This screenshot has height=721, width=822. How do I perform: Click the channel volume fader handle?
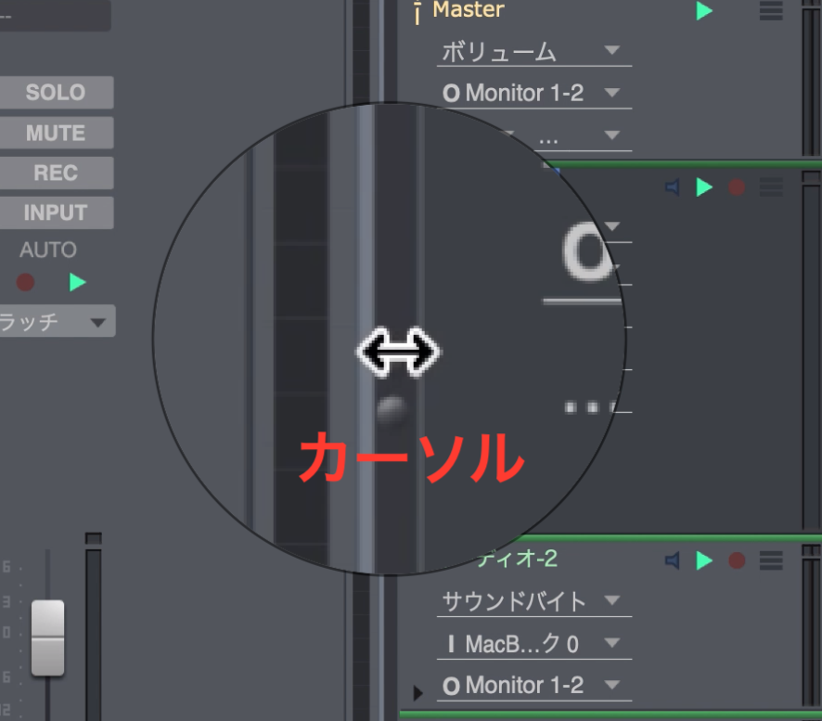coord(47,637)
